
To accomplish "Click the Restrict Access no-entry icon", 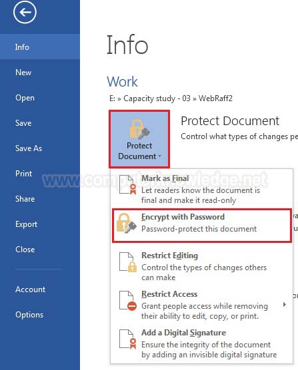I will [x=128, y=301].
